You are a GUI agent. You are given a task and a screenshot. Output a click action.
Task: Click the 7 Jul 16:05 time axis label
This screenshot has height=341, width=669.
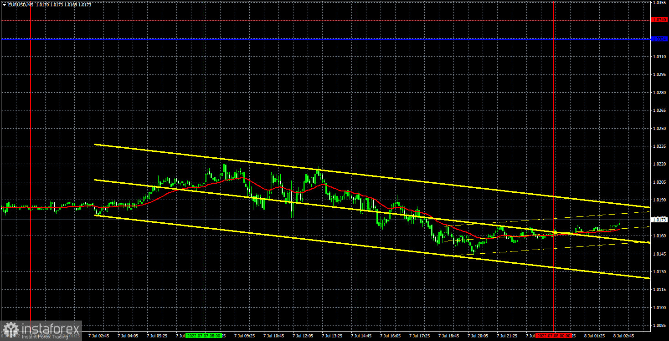[390, 336]
